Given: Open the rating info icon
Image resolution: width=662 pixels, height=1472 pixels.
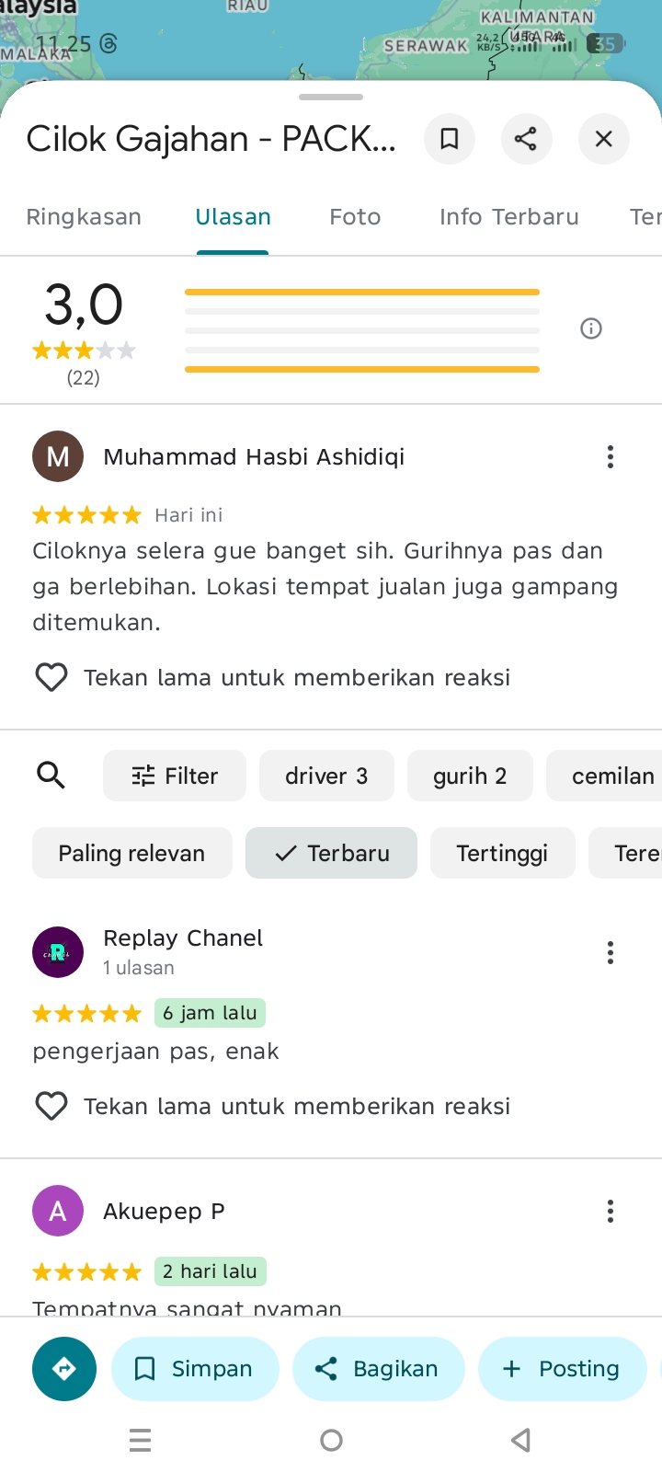Looking at the screenshot, I should (x=591, y=328).
